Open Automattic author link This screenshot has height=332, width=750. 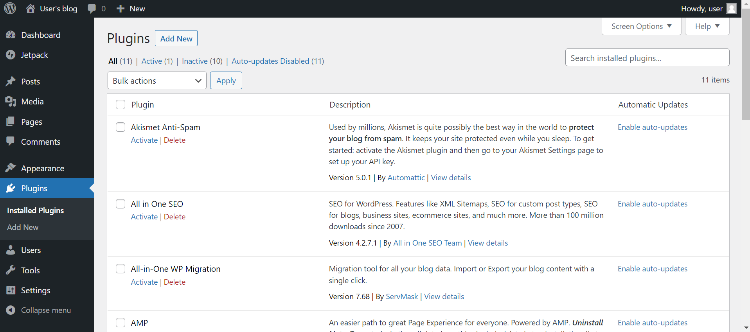[406, 178]
